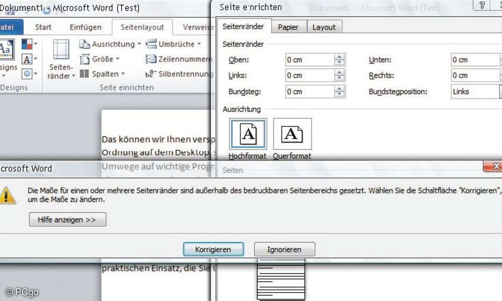Viewport: 502px width, 301px height.
Task: Open the Umbrüche breaks menu
Action: tap(173, 44)
